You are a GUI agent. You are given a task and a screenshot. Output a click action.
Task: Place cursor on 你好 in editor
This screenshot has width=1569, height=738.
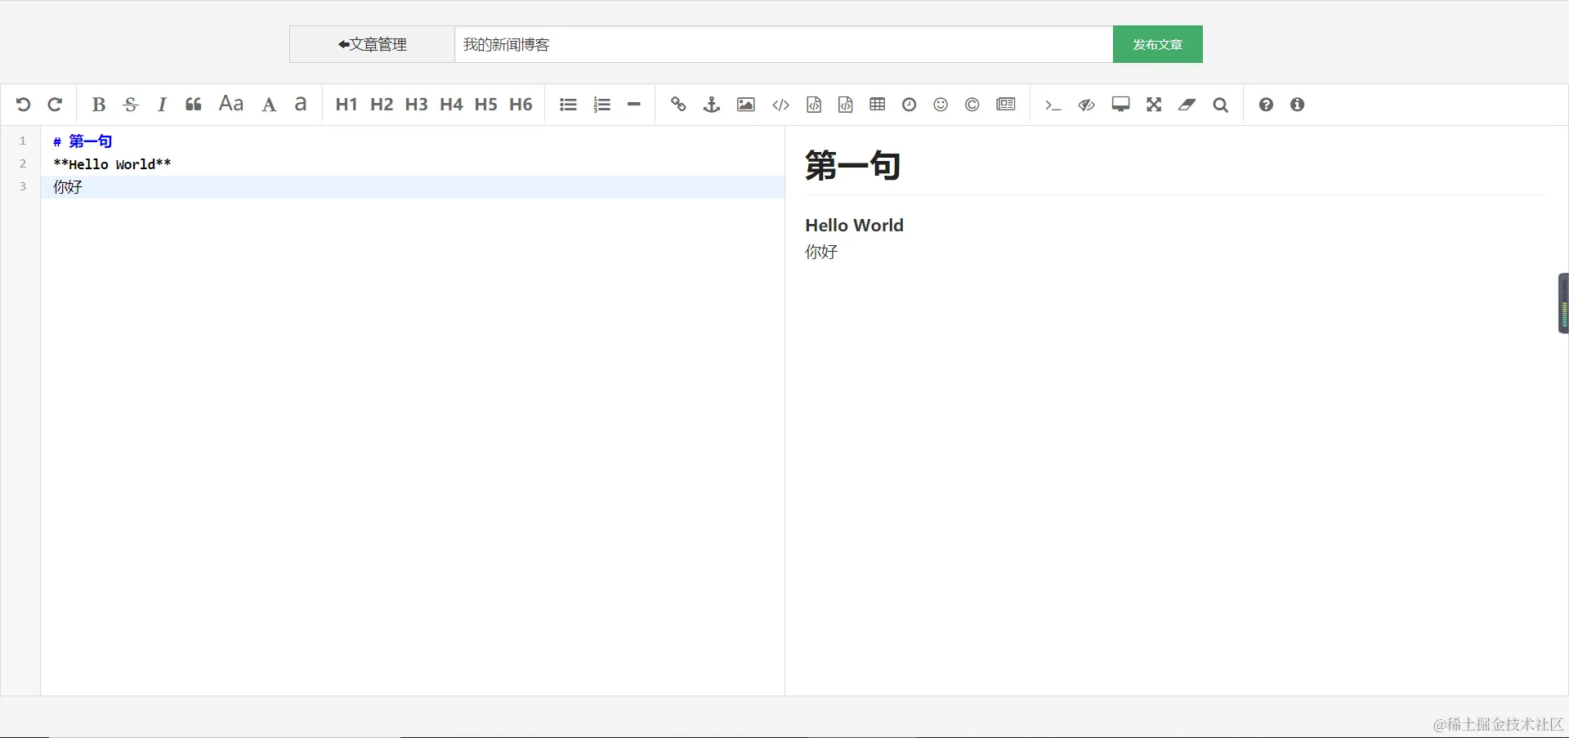68,187
